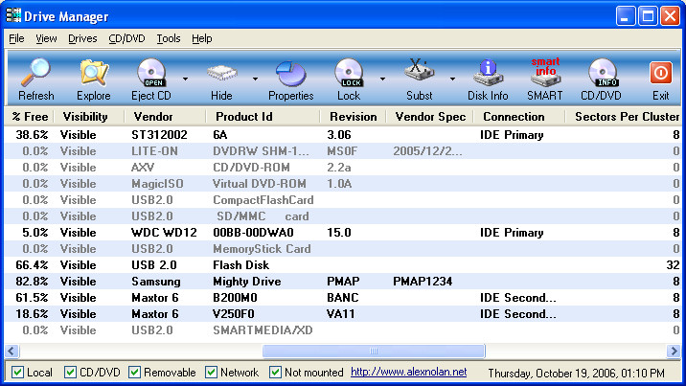Open Disk Info toolbar icon

tap(488, 73)
